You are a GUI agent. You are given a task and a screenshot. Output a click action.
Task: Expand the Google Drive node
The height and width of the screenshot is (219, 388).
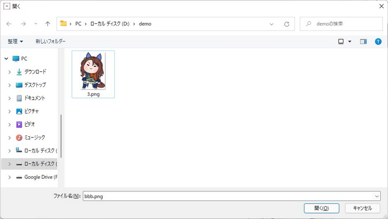tap(9, 177)
